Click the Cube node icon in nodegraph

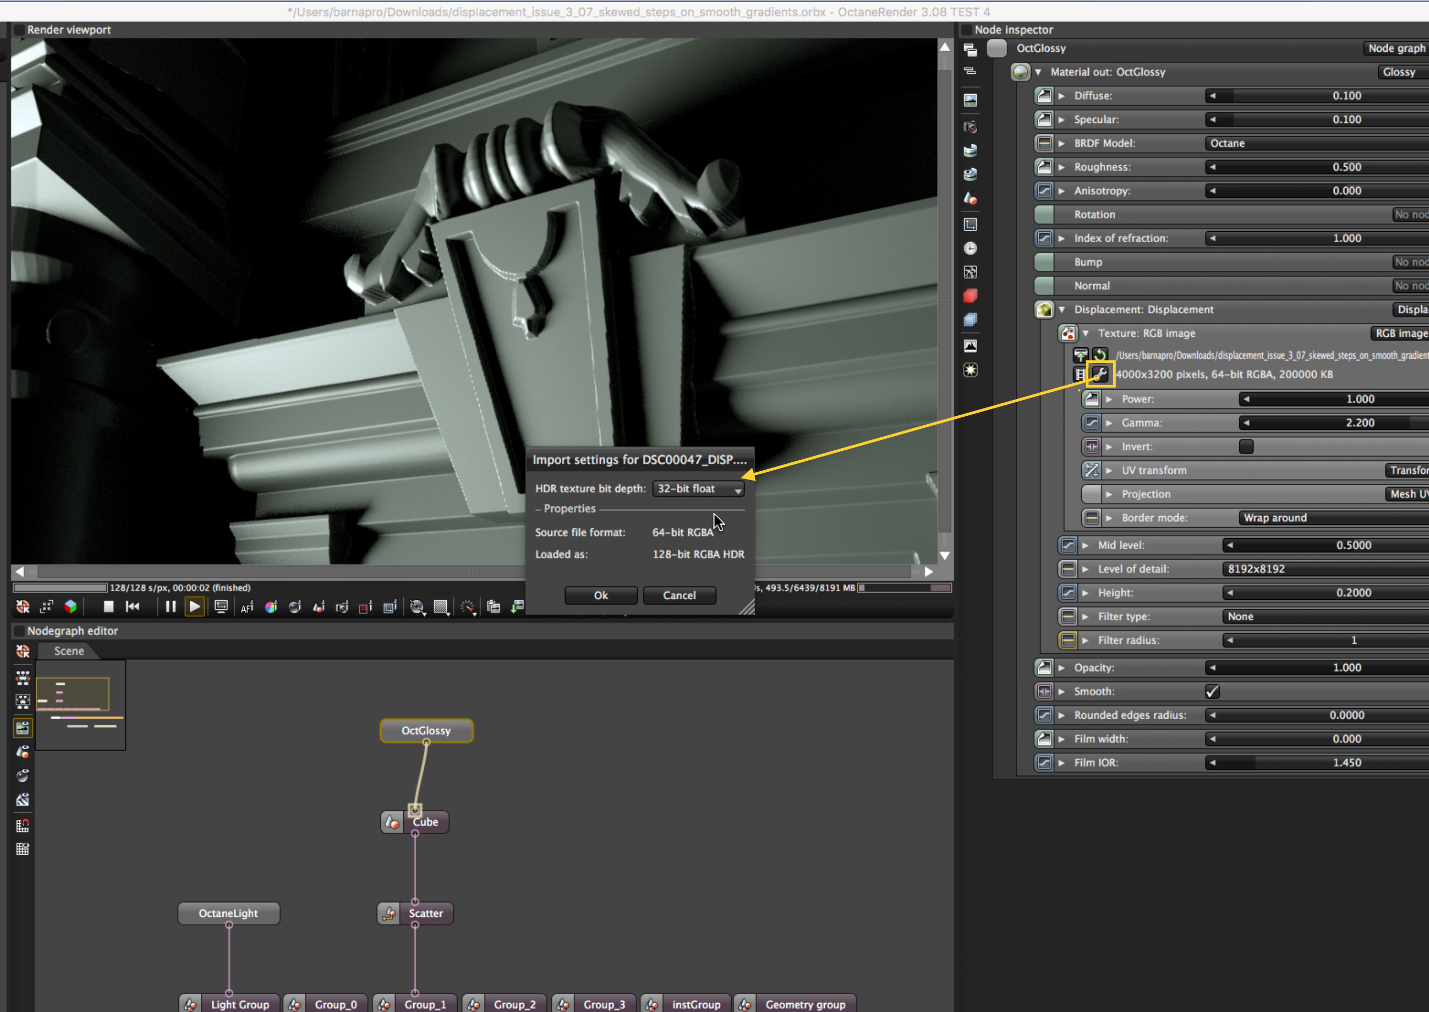tap(392, 822)
